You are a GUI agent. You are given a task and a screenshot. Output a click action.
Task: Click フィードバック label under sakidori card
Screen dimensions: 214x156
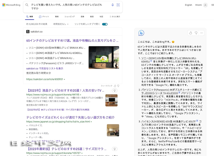pos(106,86)
